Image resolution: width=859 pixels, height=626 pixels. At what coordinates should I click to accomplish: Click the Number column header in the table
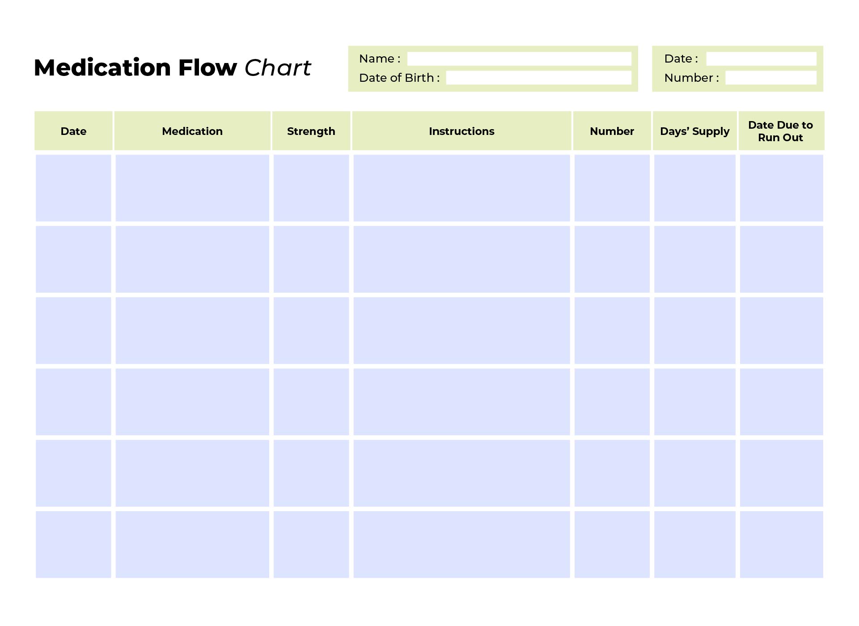pos(612,131)
